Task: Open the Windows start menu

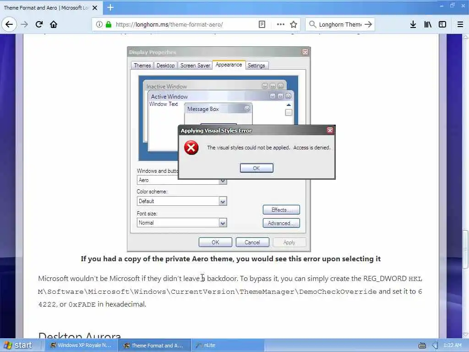Action: pyautogui.click(x=18, y=346)
